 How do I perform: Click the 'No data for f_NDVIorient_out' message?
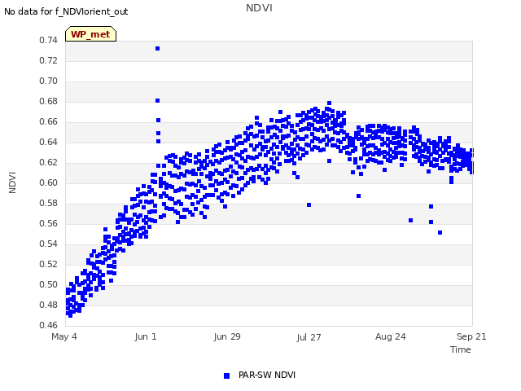[x=66, y=11]
